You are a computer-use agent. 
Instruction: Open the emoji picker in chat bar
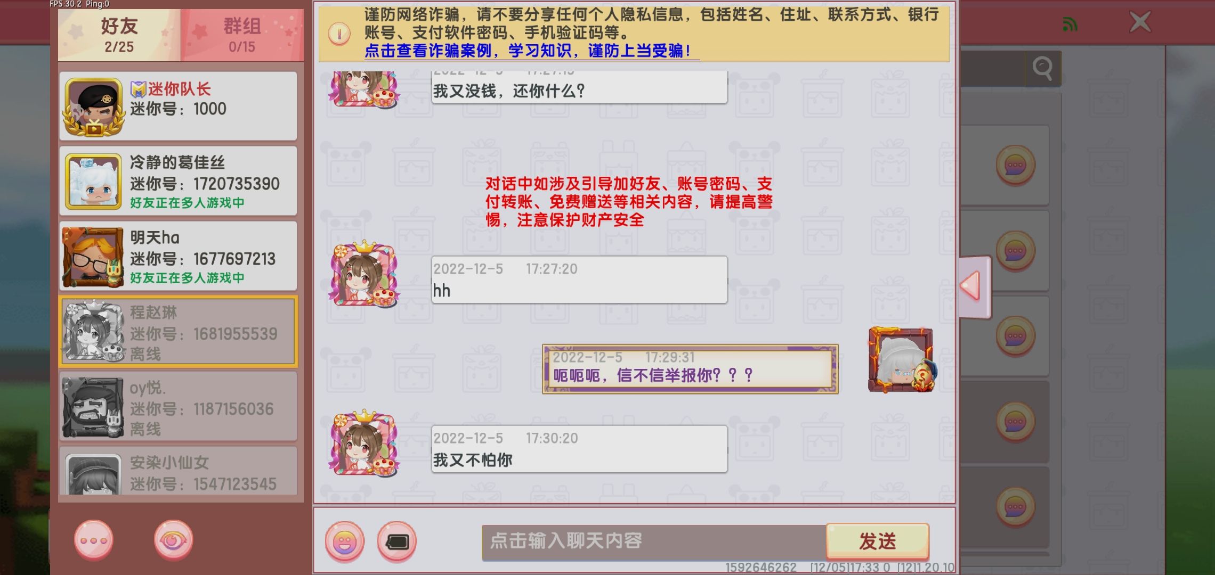click(345, 542)
